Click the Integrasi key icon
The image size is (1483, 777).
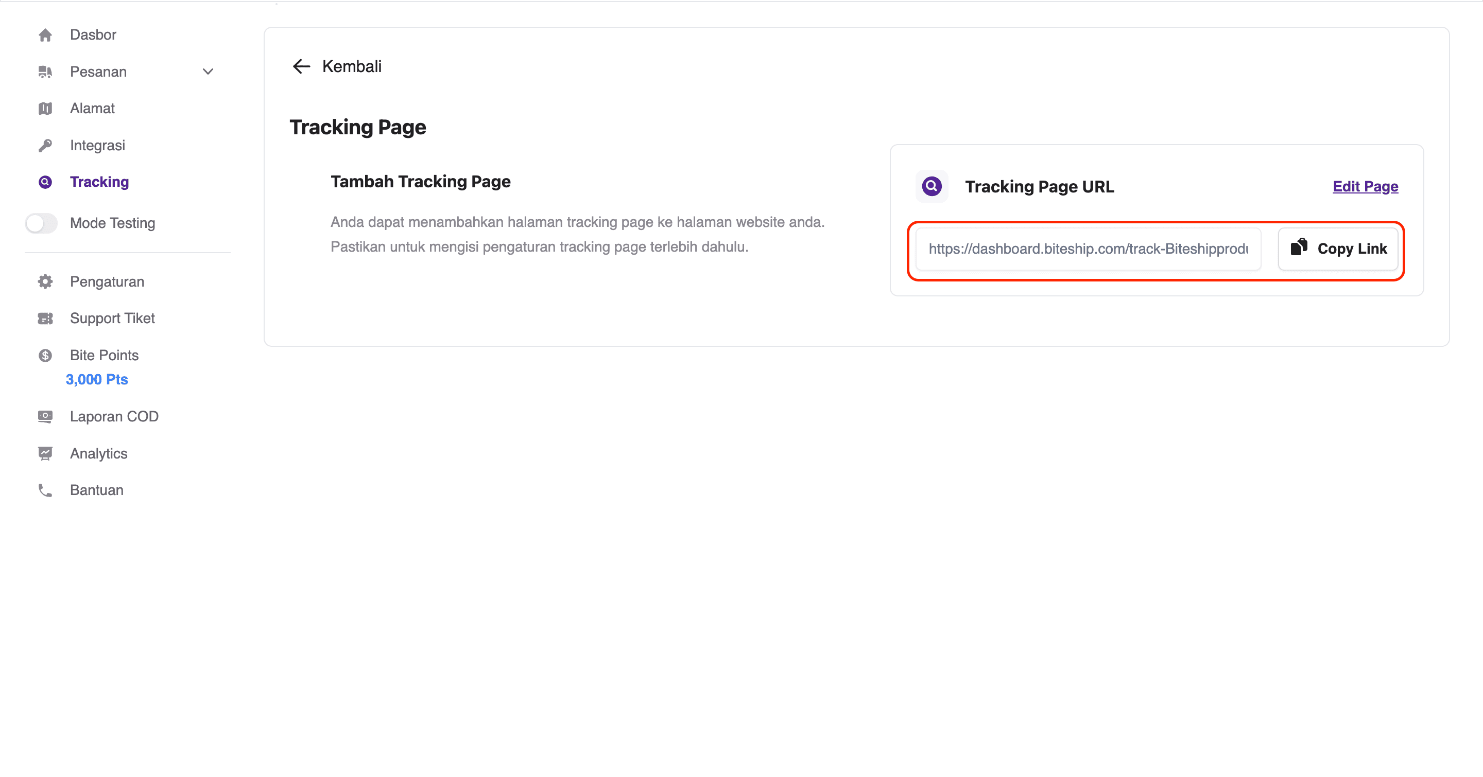[x=45, y=146]
